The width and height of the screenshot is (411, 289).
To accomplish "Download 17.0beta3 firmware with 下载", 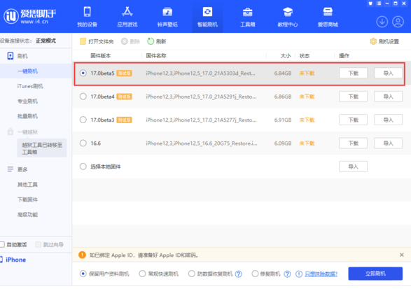I will [x=353, y=120].
